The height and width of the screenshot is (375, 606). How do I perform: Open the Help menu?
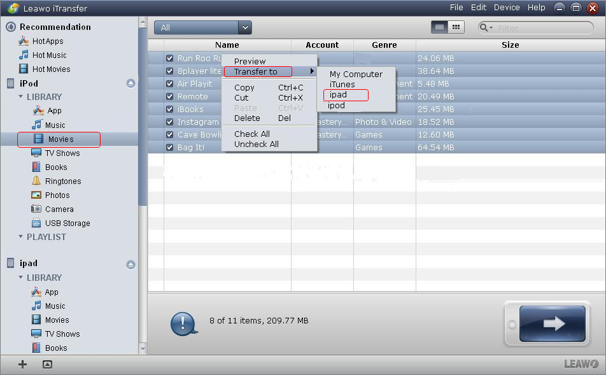tap(537, 8)
